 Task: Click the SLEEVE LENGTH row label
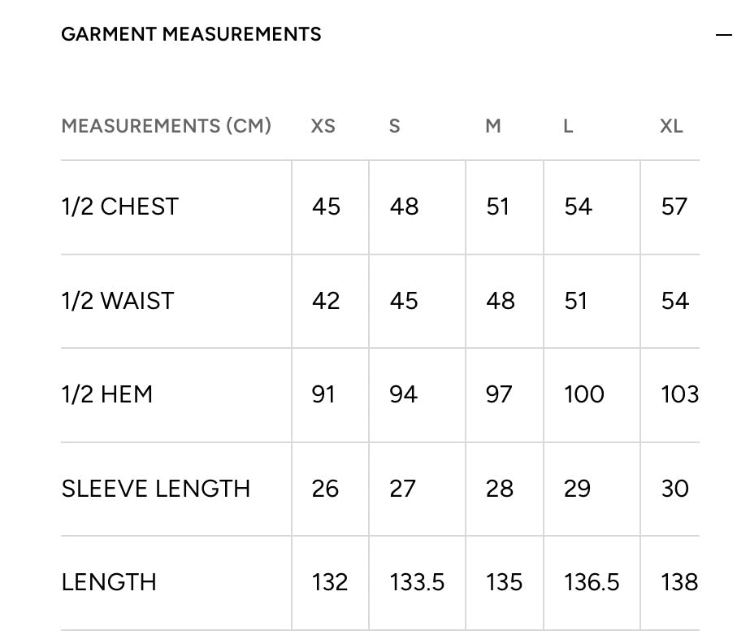(156, 489)
